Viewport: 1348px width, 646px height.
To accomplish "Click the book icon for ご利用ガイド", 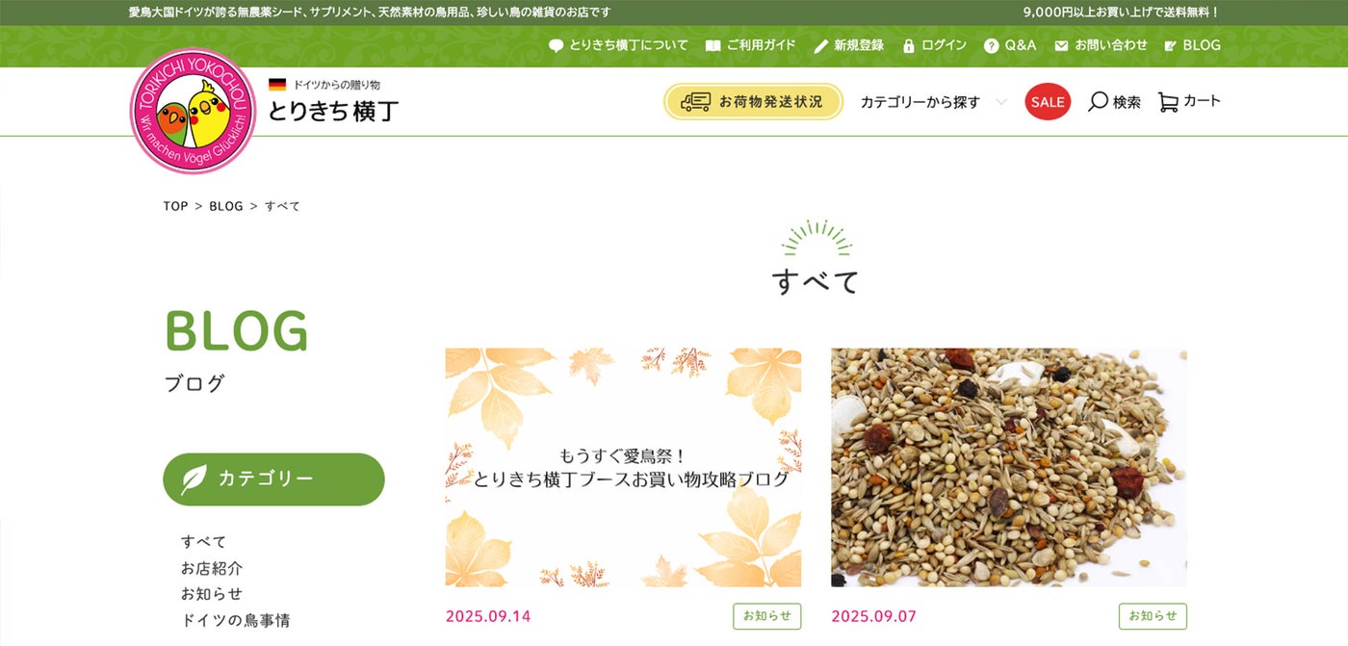I will click(713, 45).
